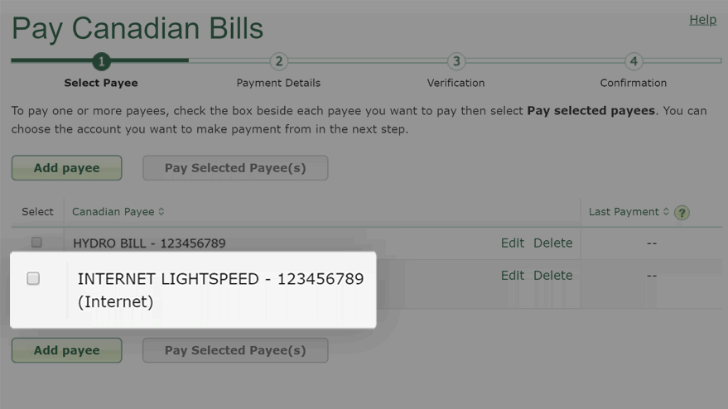Check the HYDRO BILL payee checkbox
The image size is (728, 409).
pyautogui.click(x=36, y=243)
